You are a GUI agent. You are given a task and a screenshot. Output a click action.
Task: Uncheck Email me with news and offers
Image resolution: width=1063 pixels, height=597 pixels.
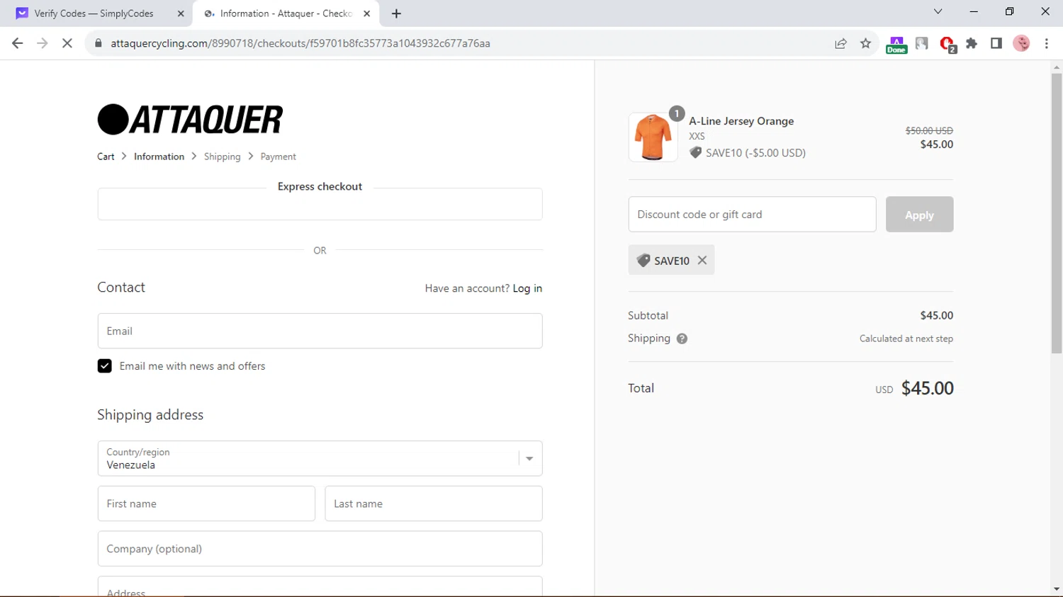[x=104, y=366]
